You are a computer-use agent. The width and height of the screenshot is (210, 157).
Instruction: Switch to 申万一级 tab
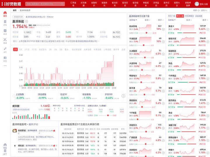[171, 16]
